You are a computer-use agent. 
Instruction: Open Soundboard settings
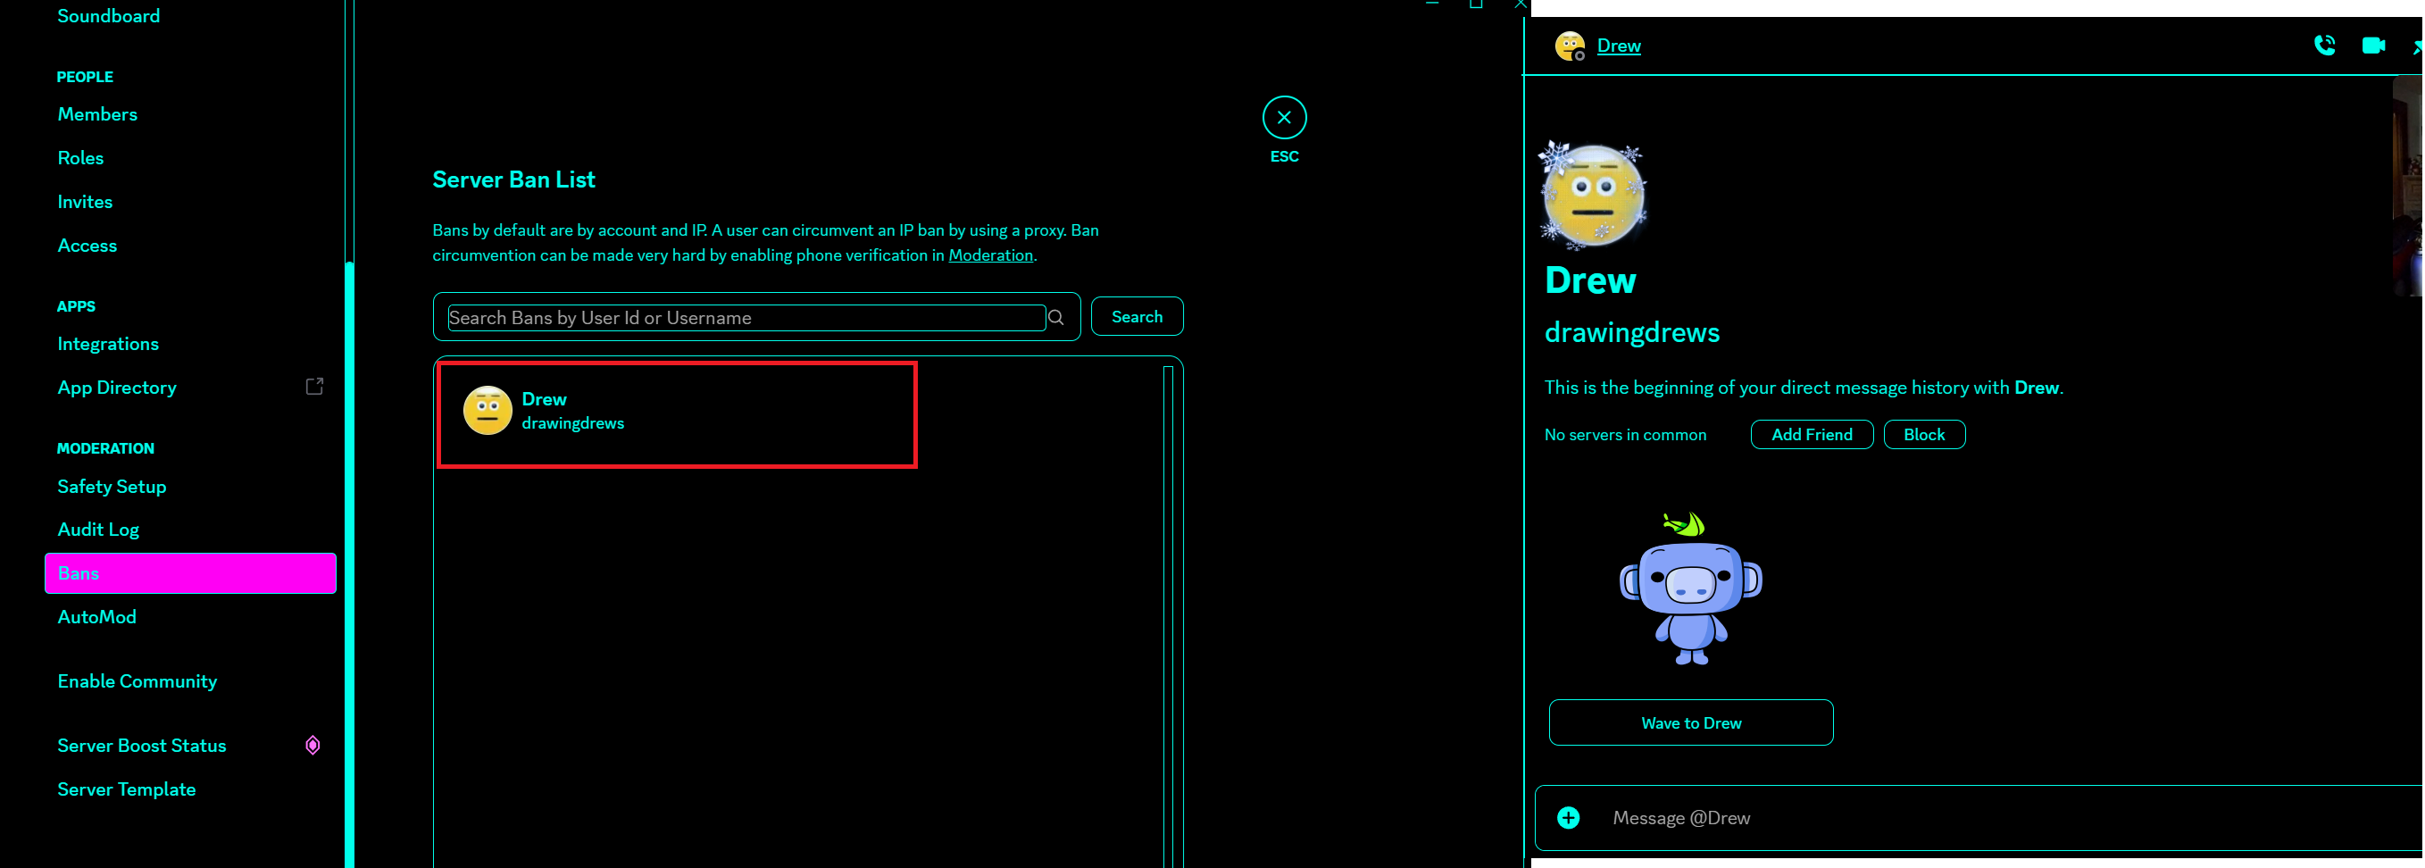coord(108,16)
